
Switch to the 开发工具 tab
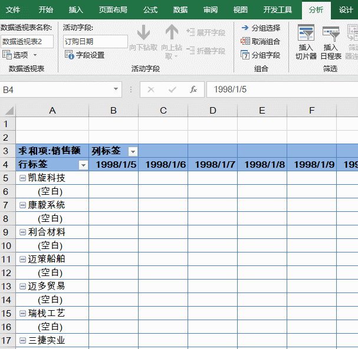(278, 10)
